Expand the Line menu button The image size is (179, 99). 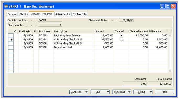coord(100,92)
